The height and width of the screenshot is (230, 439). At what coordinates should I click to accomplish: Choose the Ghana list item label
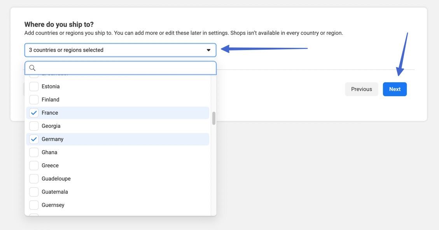[x=49, y=152]
